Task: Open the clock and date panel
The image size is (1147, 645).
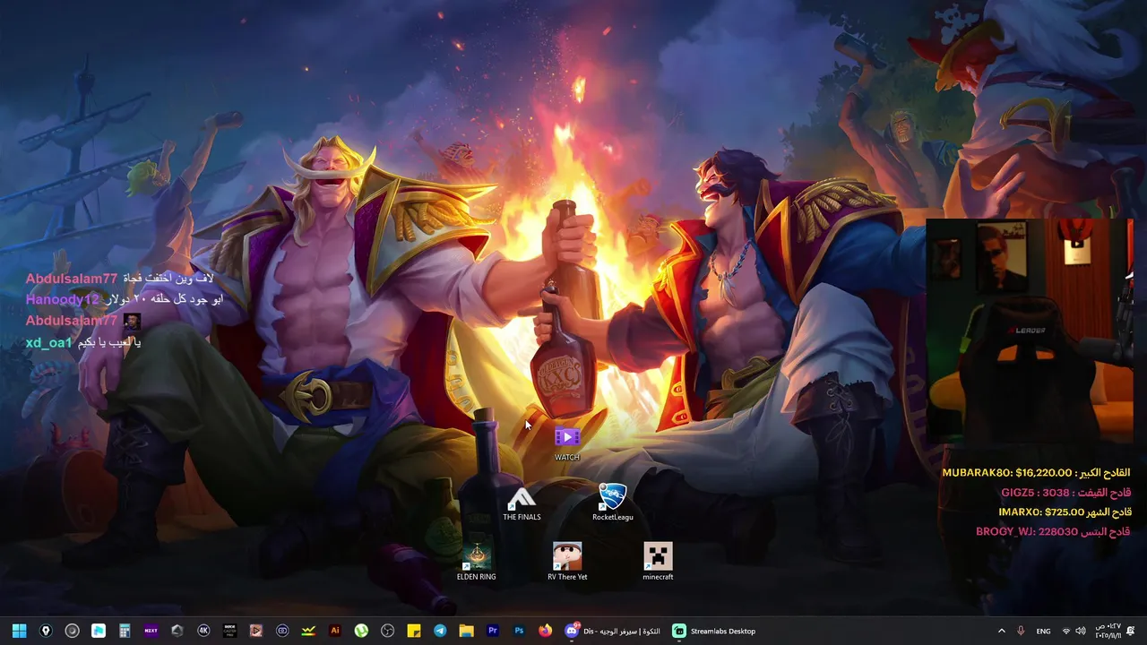Action: point(1108,632)
